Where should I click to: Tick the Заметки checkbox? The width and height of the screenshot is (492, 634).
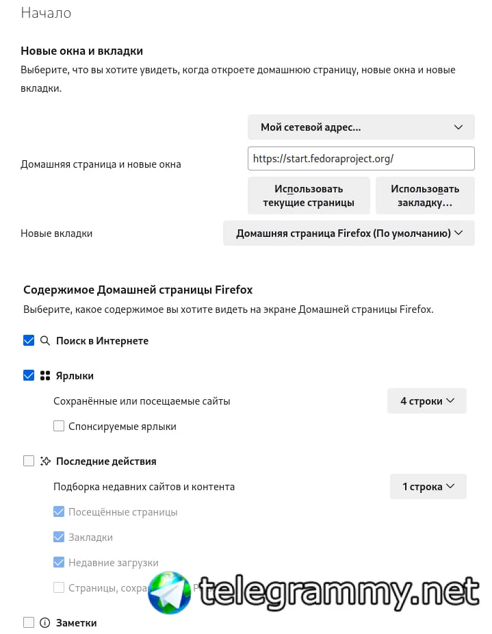pos(29,622)
